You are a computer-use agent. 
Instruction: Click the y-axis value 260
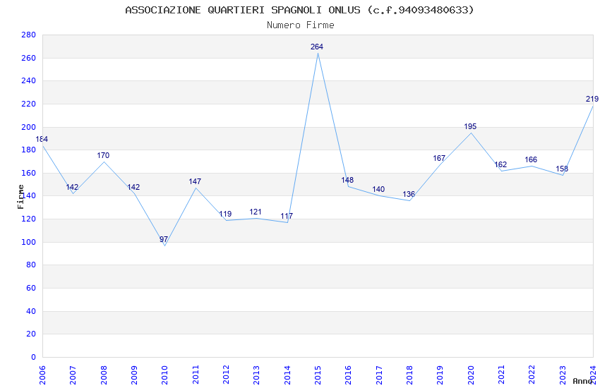[29, 58]
